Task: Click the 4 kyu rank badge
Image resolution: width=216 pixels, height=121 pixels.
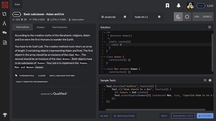Action: click(200, 6)
